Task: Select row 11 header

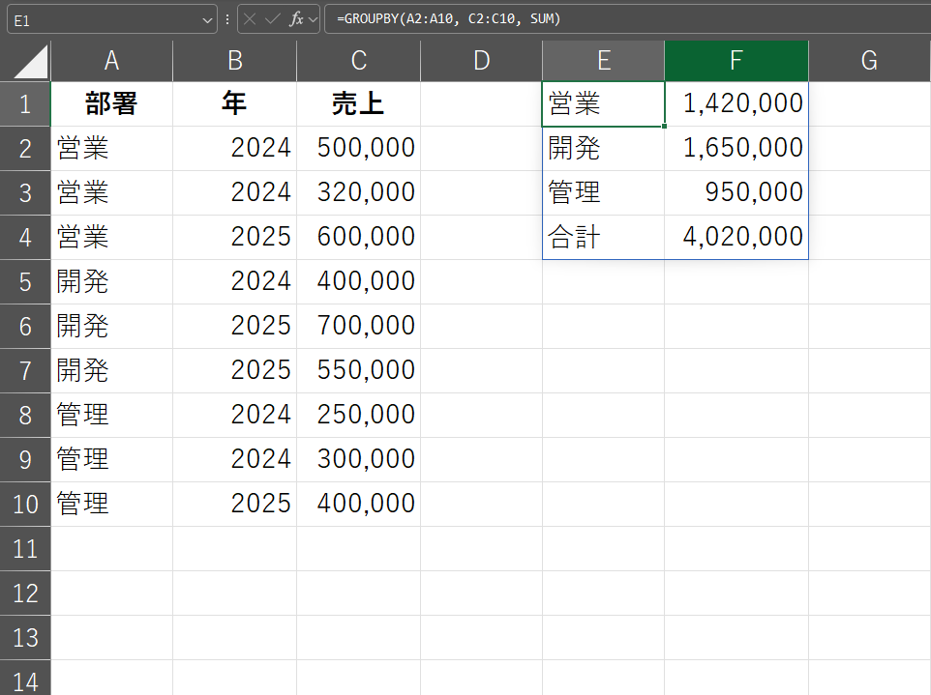Action: [x=25, y=548]
